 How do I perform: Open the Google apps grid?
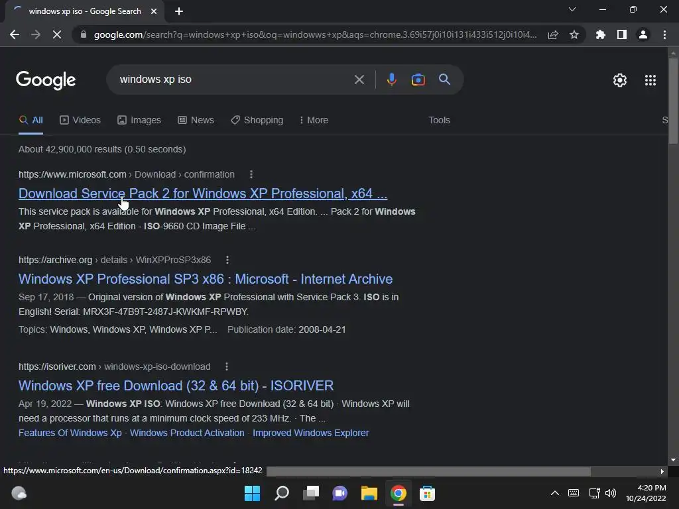[650, 80]
